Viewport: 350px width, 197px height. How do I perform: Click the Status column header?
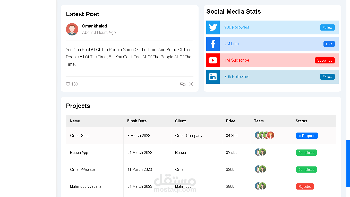[301, 121]
